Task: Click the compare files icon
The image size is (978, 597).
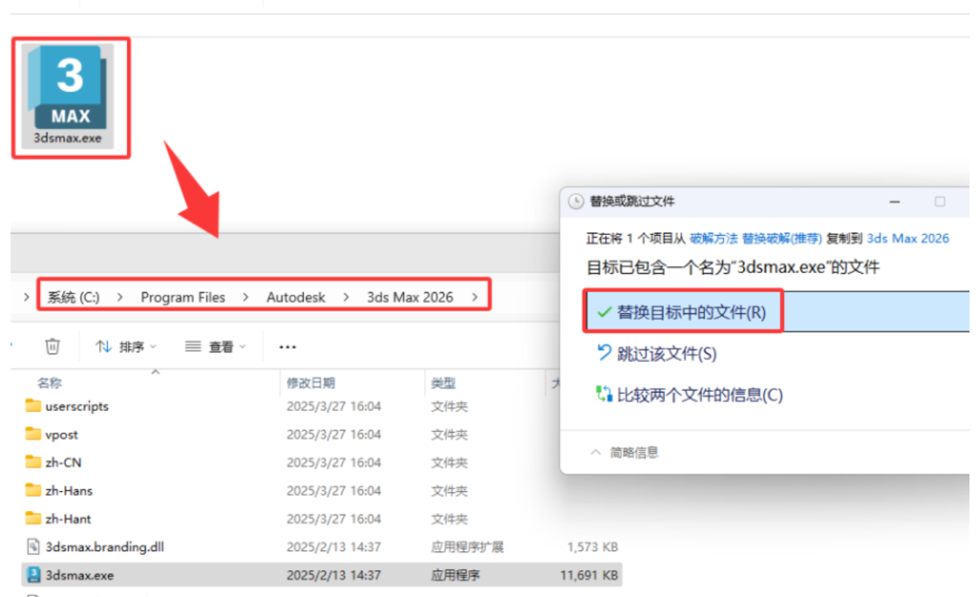Action: point(604,394)
